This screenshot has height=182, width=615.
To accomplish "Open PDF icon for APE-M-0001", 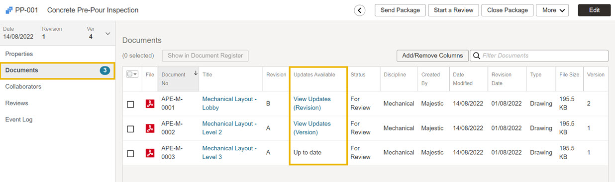I will tap(150, 104).
